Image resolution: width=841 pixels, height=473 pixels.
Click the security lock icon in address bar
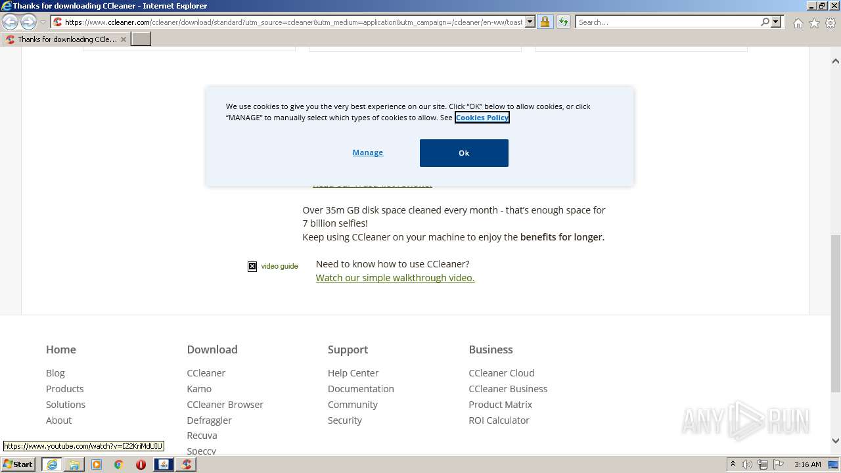[x=545, y=22]
